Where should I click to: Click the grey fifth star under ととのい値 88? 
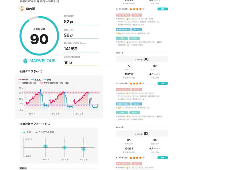tap(143, 84)
